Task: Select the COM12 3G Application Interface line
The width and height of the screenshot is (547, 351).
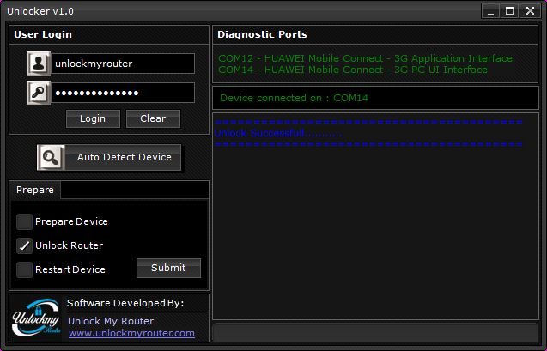Action: (x=365, y=58)
